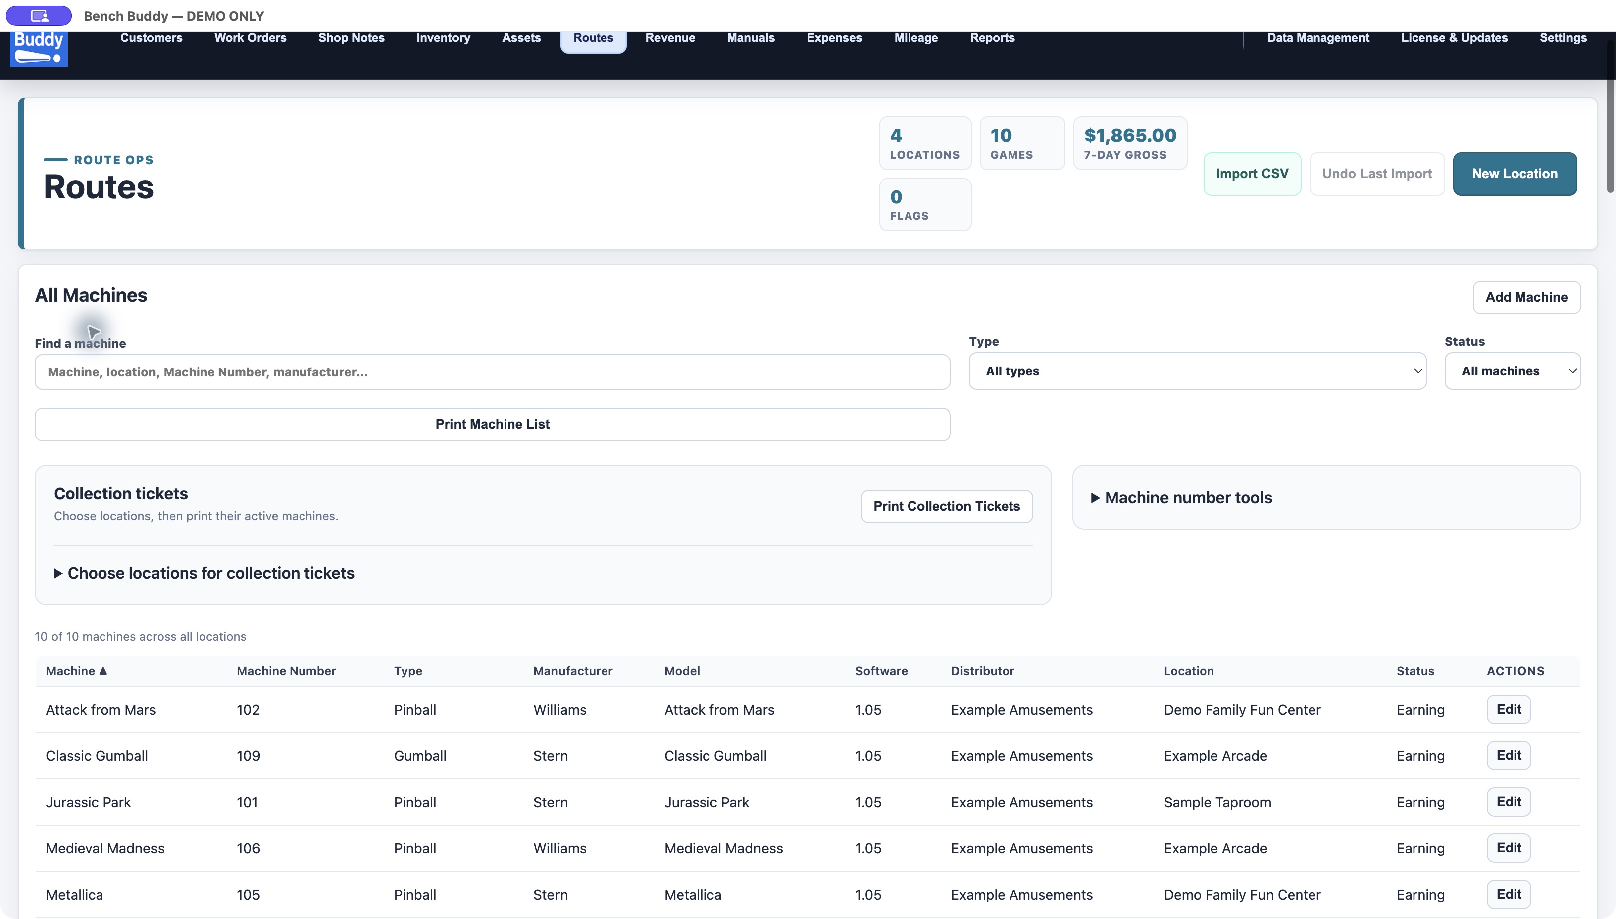The width and height of the screenshot is (1616, 919).
Task: Focus the Find a machine search field
Action: [x=493, y=372]
